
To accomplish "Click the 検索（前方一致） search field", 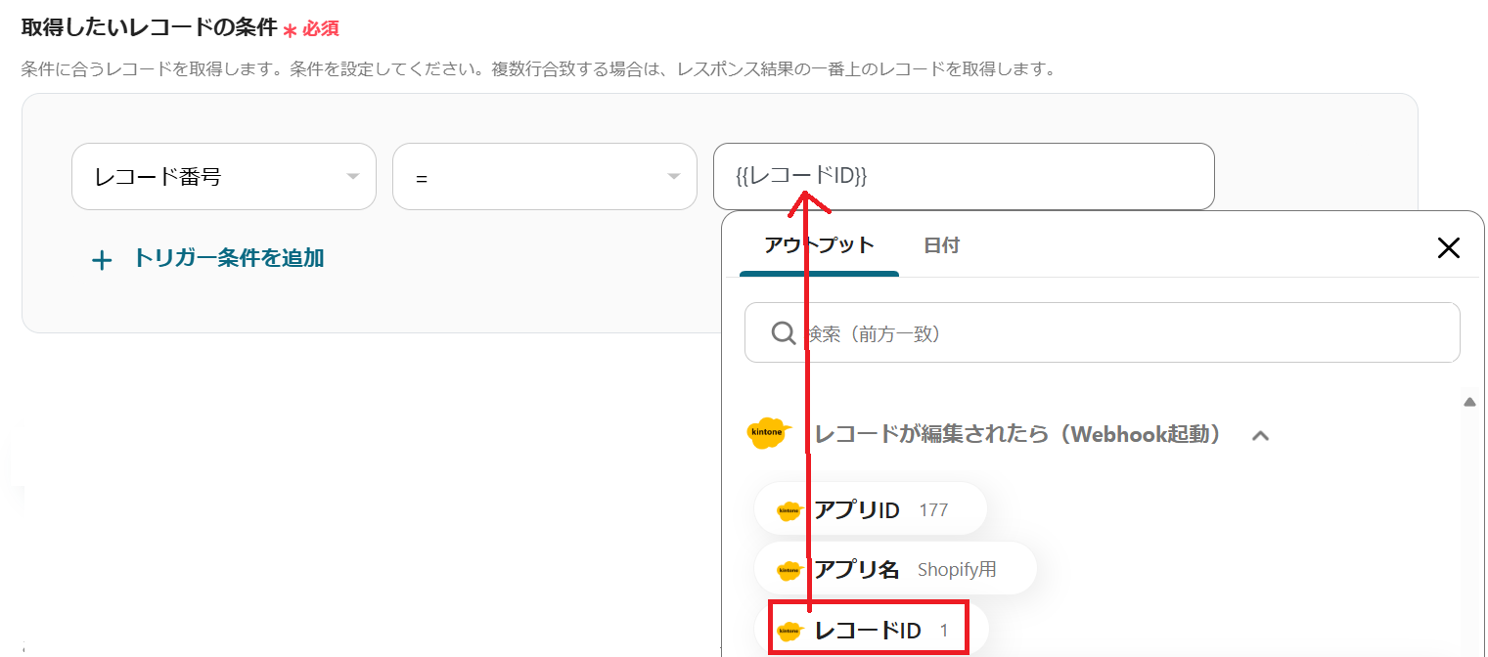I will click(1103, 332).
